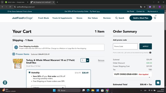Open the browser extensions puzzle icon
Screen dimensions: 166x93
[154, 7]
